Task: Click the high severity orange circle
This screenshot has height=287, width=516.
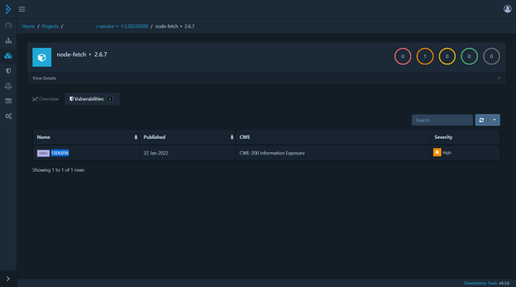Action: tap(425, 56)
